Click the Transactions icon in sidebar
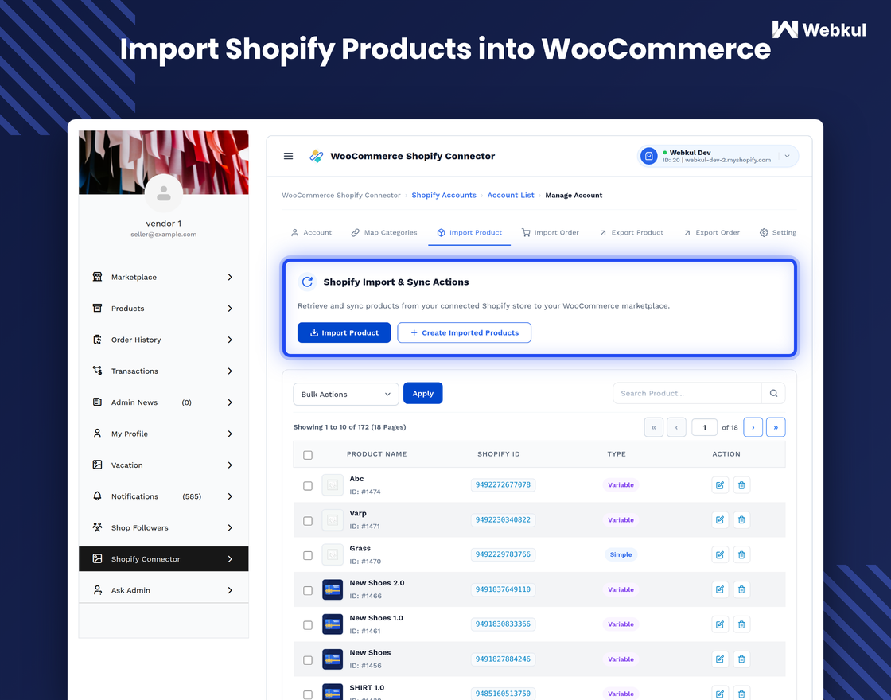 [97, 371]
